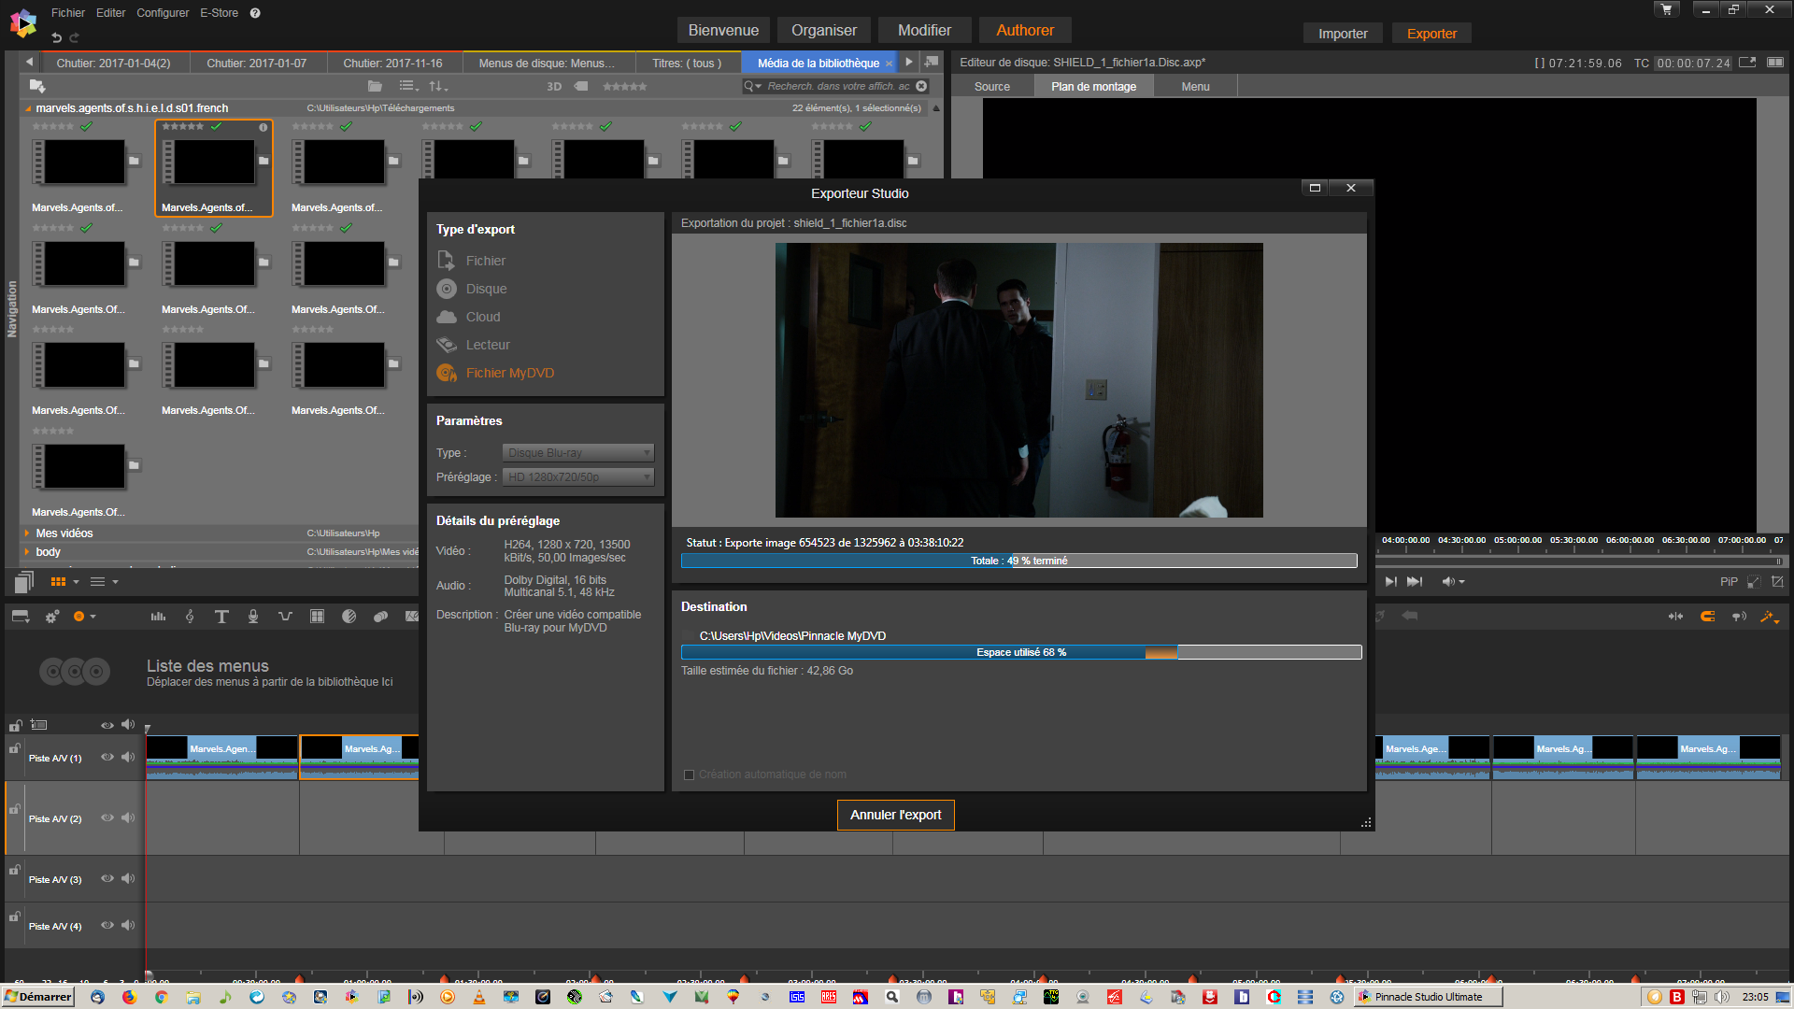The height and width of the screenshot is (1009, 1794).
Task: Open the ScoreFitter music tool (treble clef)
Action: click(190, 617)
